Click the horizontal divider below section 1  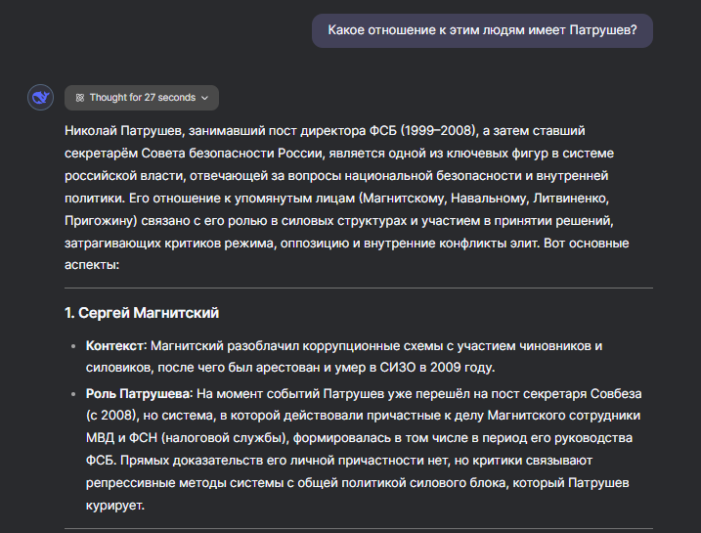pyautogui.click(x=358, y=529)
